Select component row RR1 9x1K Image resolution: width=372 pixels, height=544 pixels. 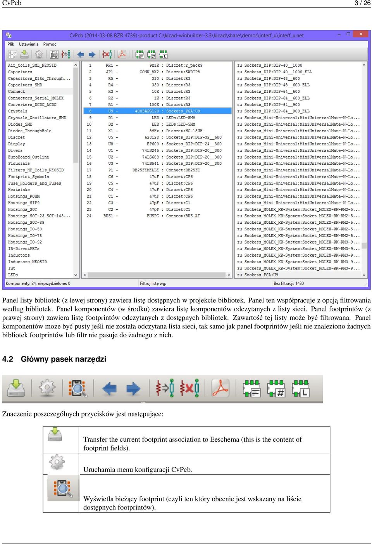(157, 65)
